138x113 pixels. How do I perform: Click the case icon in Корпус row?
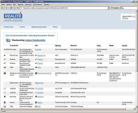point(5,103)
